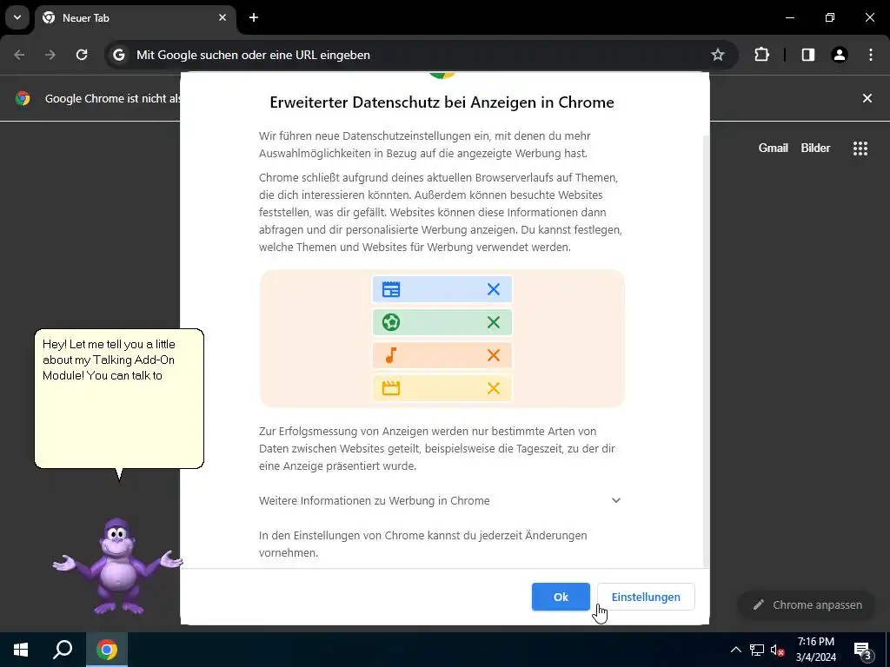Dismiss the default browser infobar
Image resolution: width=890 pixels, height=667 pixels.
coord(867,99)
